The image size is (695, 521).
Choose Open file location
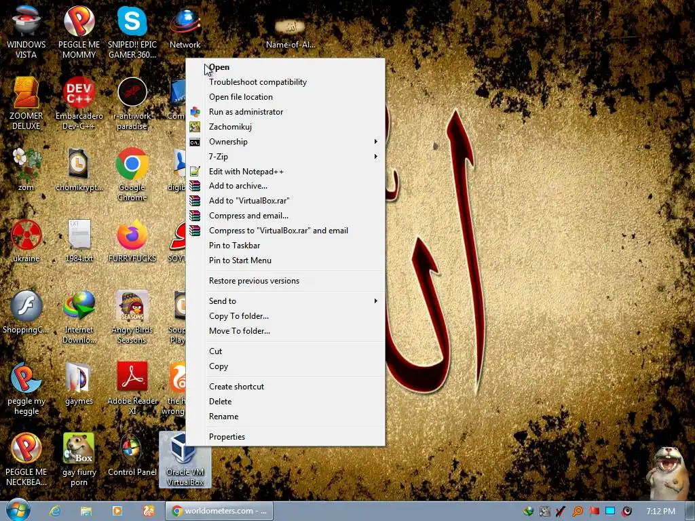286,97
